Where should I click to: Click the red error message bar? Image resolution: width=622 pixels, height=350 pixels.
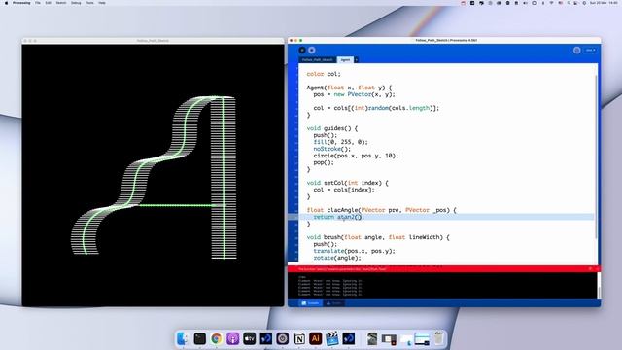tap(444, 269)
